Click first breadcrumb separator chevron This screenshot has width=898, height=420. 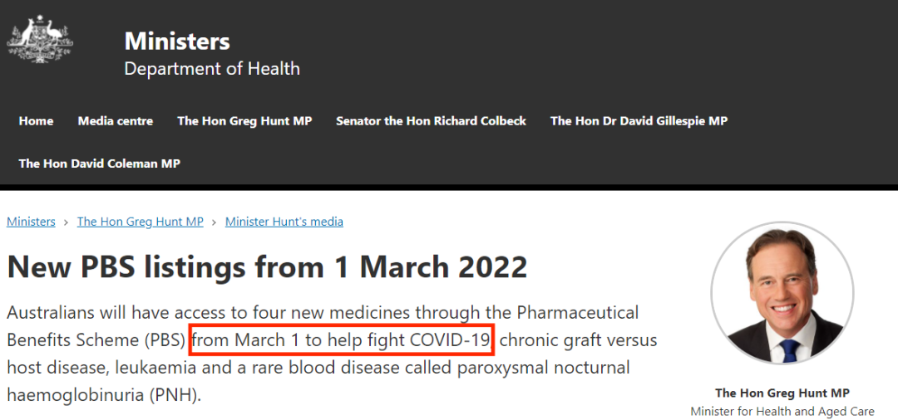click(x=67, y=222)
